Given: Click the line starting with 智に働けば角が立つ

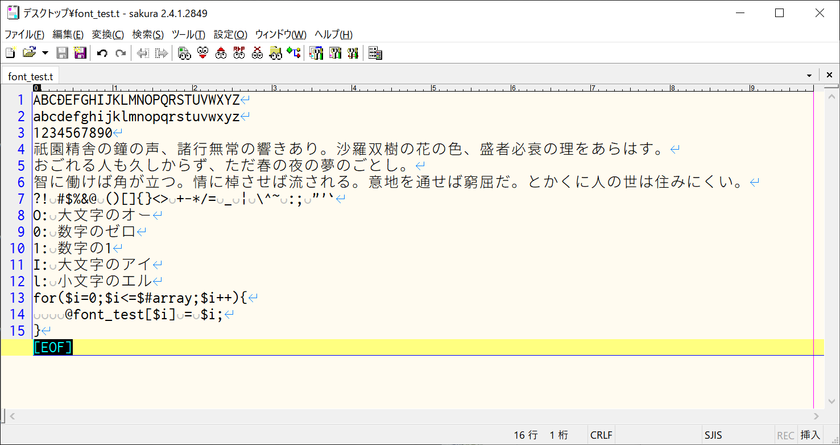Looking at the screenshot, I should [x=388, y=182].
